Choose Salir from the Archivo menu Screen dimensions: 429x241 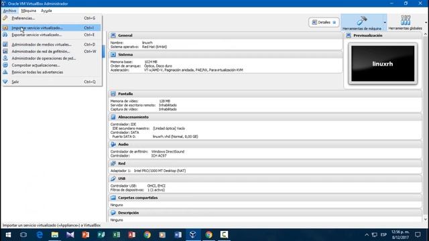click(x=52, y=82)
